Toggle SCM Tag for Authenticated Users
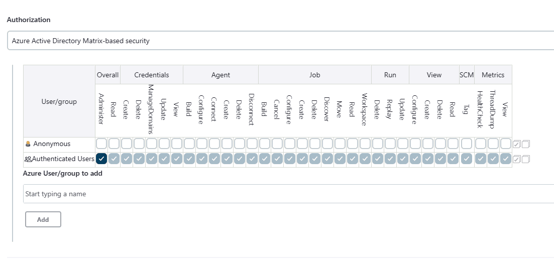Viewport: 554px width, 266px height. (467, 159)
